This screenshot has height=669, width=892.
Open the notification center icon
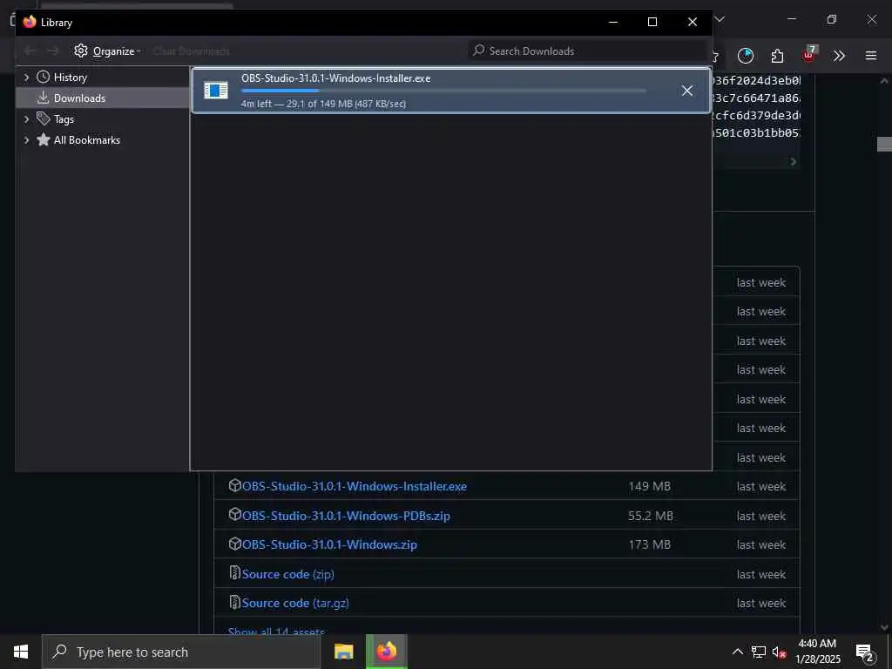[x=865, y=652]
